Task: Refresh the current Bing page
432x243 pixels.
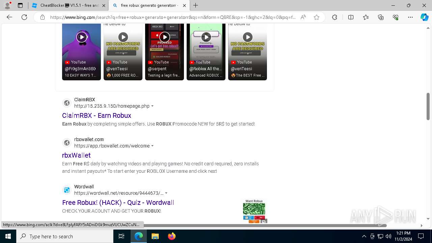Action: pyautogui.click(x=24, y=17)
